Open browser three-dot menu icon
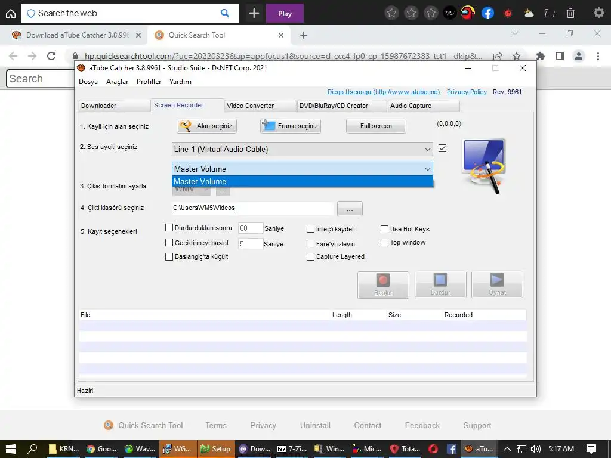This screenshot has width=611, height=458. coord(598,56)
